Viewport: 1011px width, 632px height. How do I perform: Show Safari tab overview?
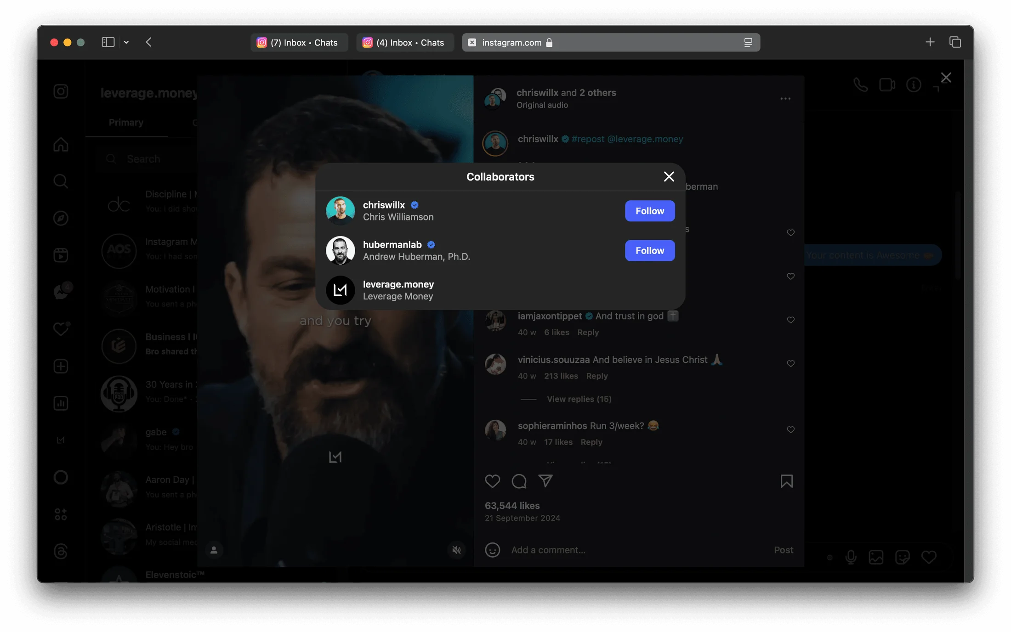955,42
